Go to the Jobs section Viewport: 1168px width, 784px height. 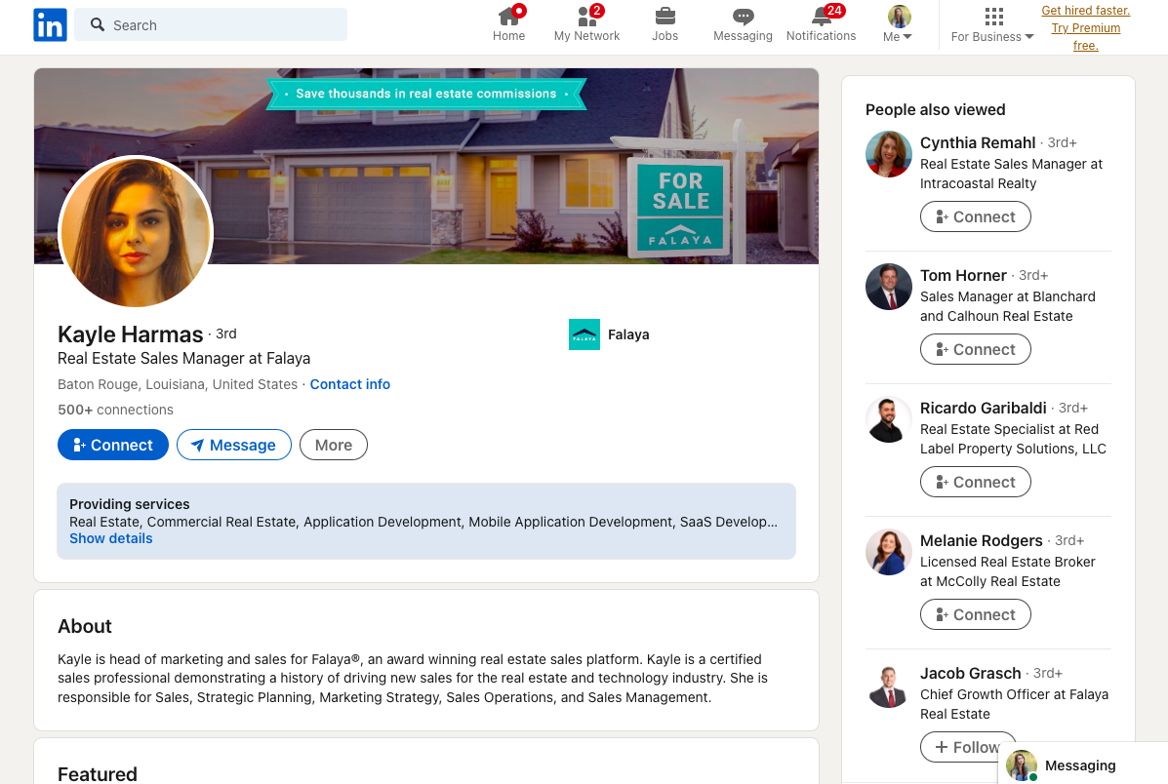665,24
